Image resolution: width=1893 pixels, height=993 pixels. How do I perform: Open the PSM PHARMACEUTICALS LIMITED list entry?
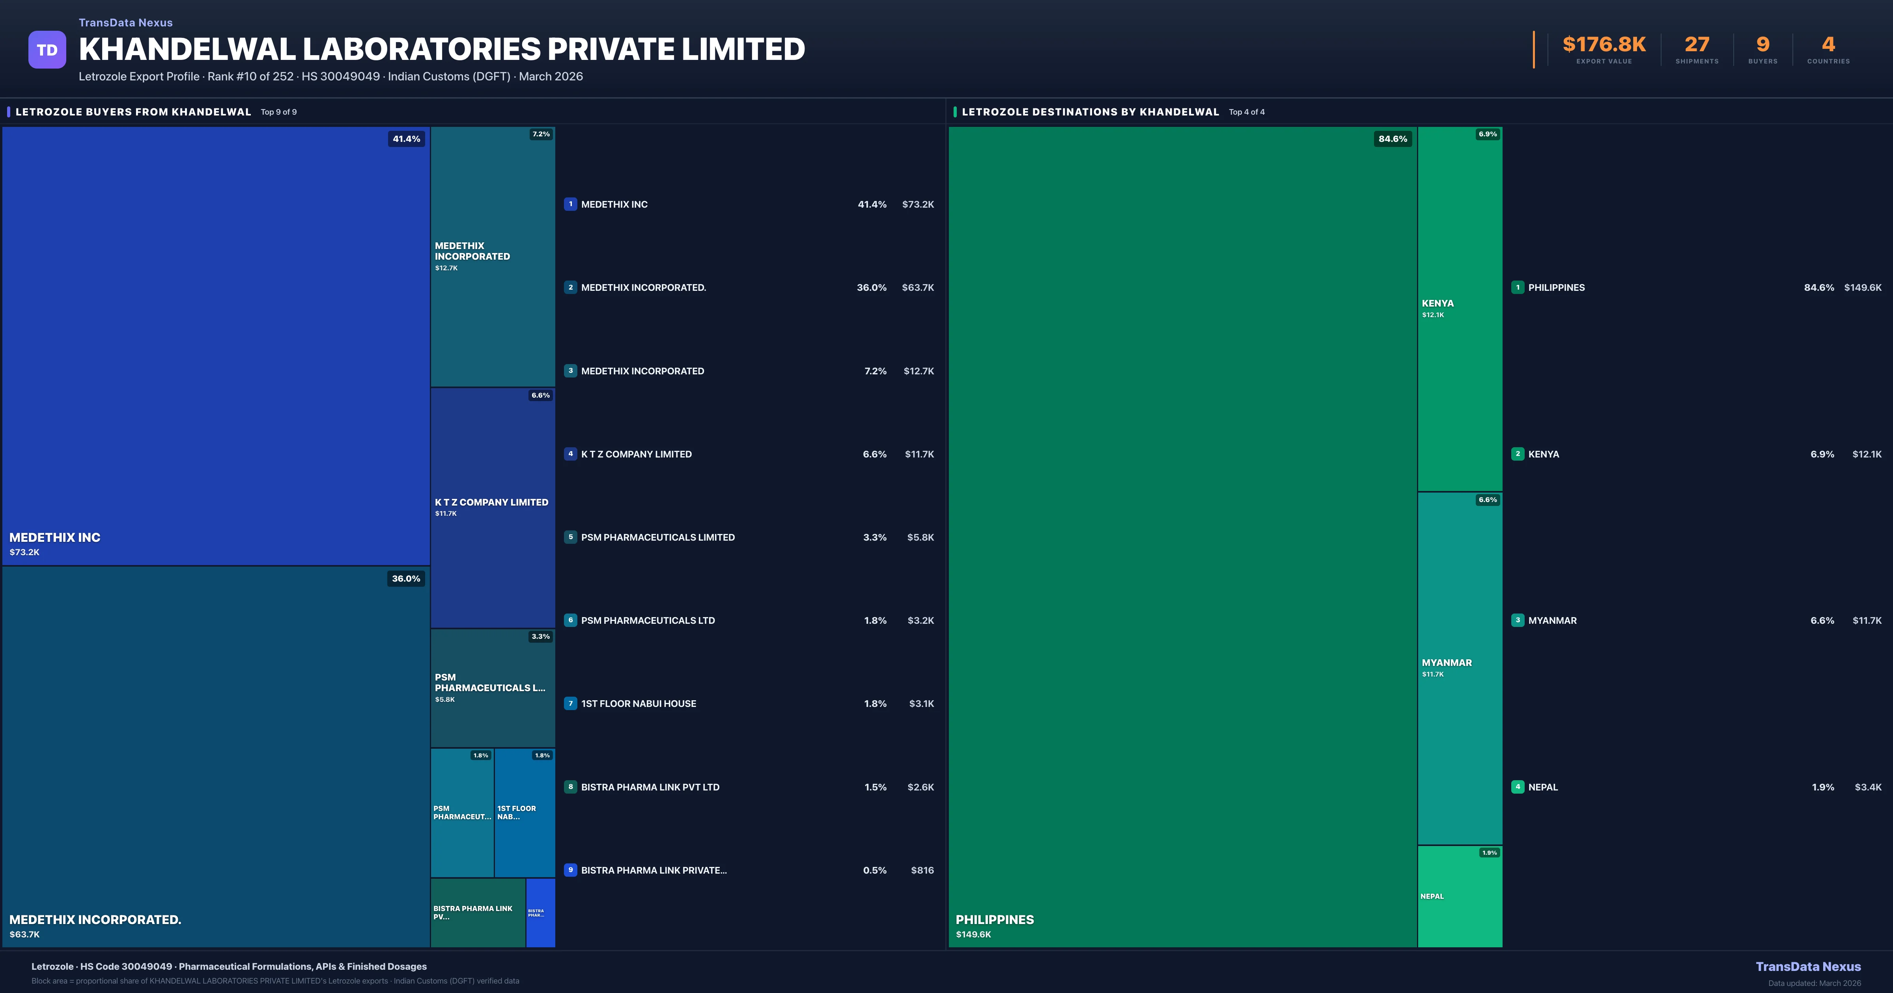click(658, 537)
